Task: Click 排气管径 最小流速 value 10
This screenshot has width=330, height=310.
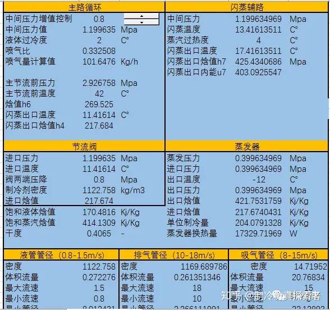Action: pos(197,299)
